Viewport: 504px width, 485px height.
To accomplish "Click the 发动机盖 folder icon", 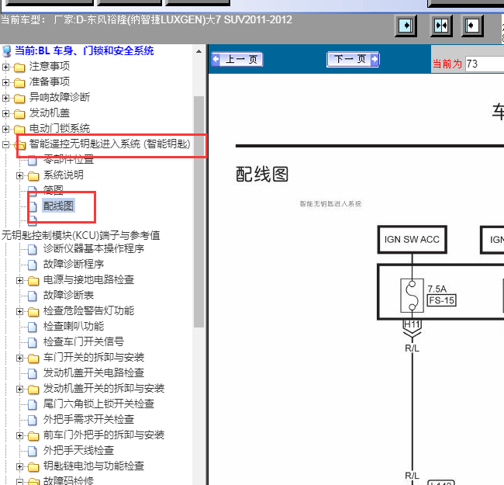I will (19, 114).
